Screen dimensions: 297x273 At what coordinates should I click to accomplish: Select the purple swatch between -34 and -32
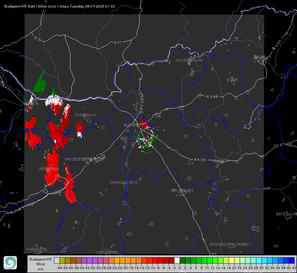pos(89,260)
